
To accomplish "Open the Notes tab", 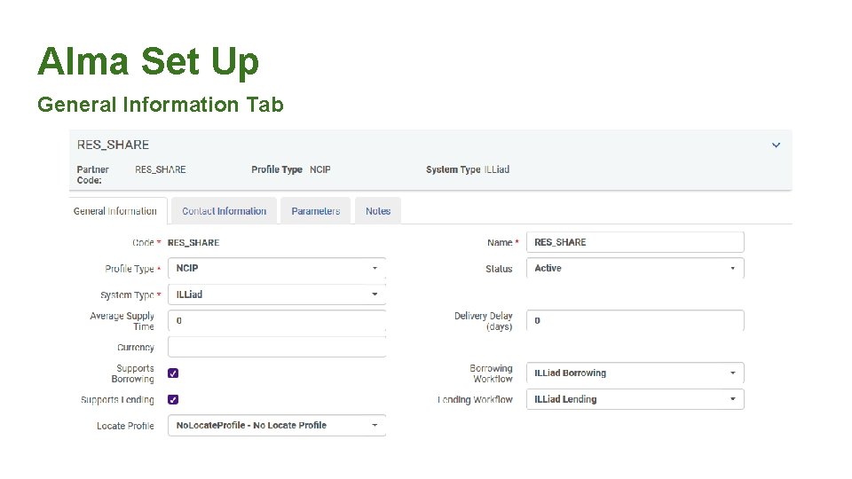I will (378, 211).
